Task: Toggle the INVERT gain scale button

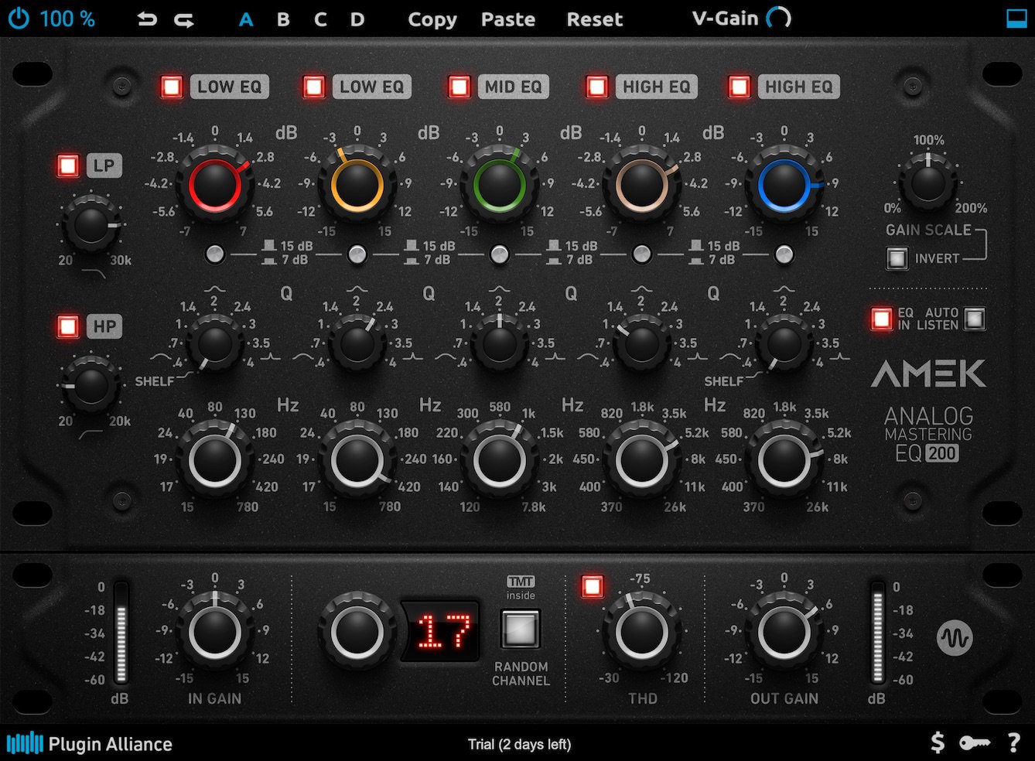Action: point(897,258)
